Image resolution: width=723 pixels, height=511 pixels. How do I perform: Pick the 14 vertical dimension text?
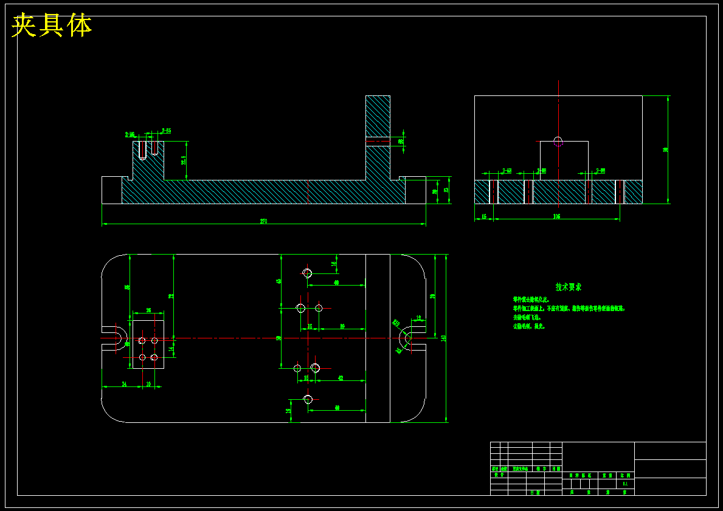[x=171, y=349]
